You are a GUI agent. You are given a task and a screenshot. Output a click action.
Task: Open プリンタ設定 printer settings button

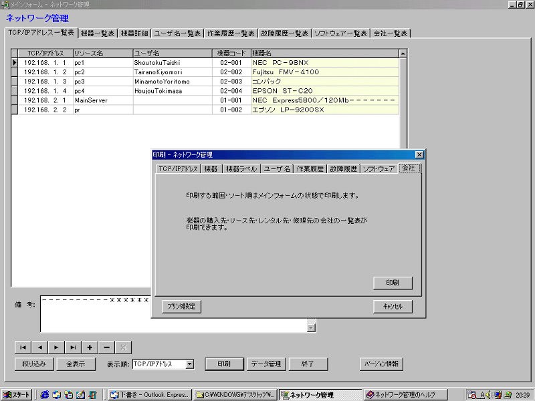[181, 306]
